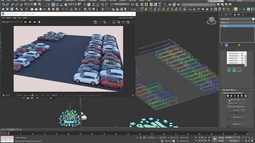Click the red round icon in variation row

click(x=235, y=96)
